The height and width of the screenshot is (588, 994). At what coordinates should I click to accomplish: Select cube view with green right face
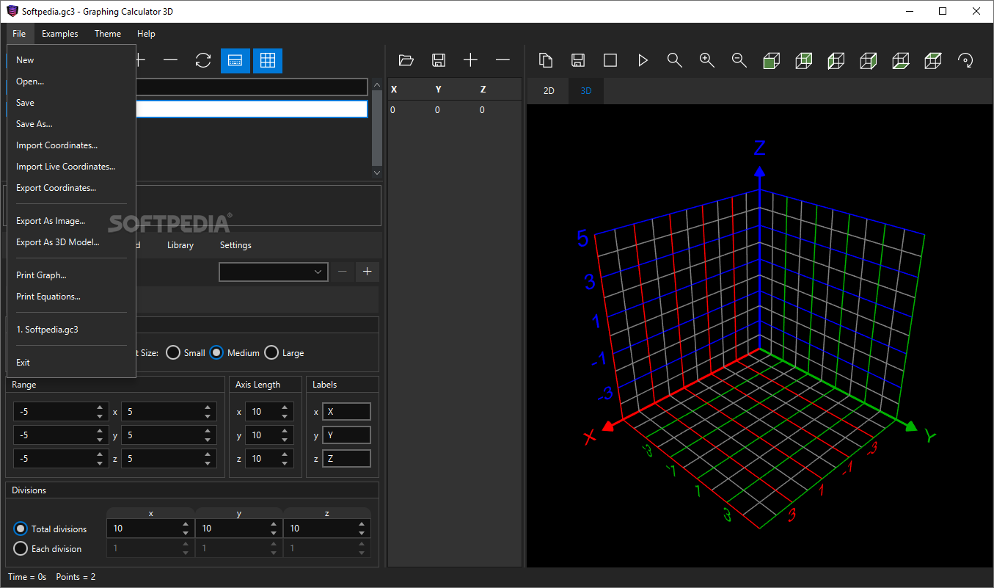tap(869, 60)
